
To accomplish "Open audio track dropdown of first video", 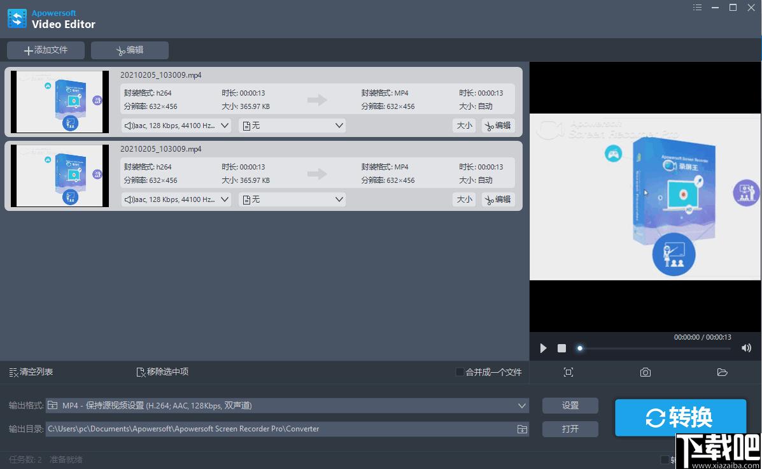I will point(176,126).
